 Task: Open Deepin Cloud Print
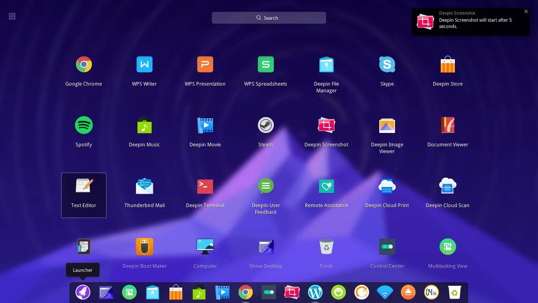(x=387, y=186)
